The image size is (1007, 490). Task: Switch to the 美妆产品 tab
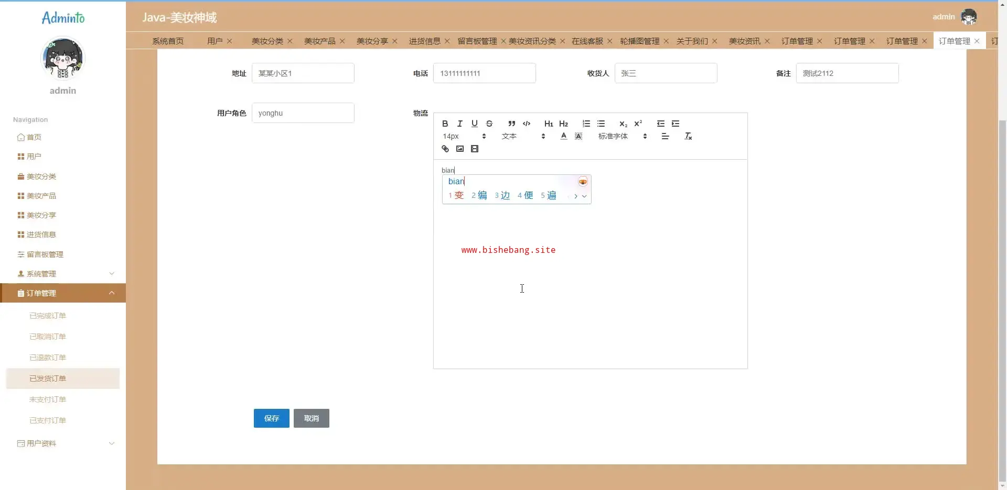coord(319,41)
